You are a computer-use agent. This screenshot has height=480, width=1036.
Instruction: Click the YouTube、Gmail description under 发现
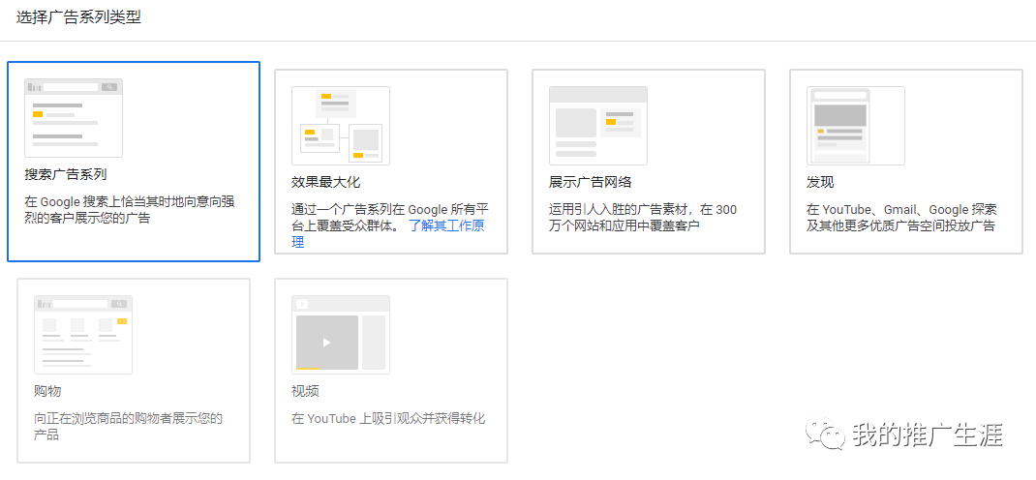click(x=901, y=218)
